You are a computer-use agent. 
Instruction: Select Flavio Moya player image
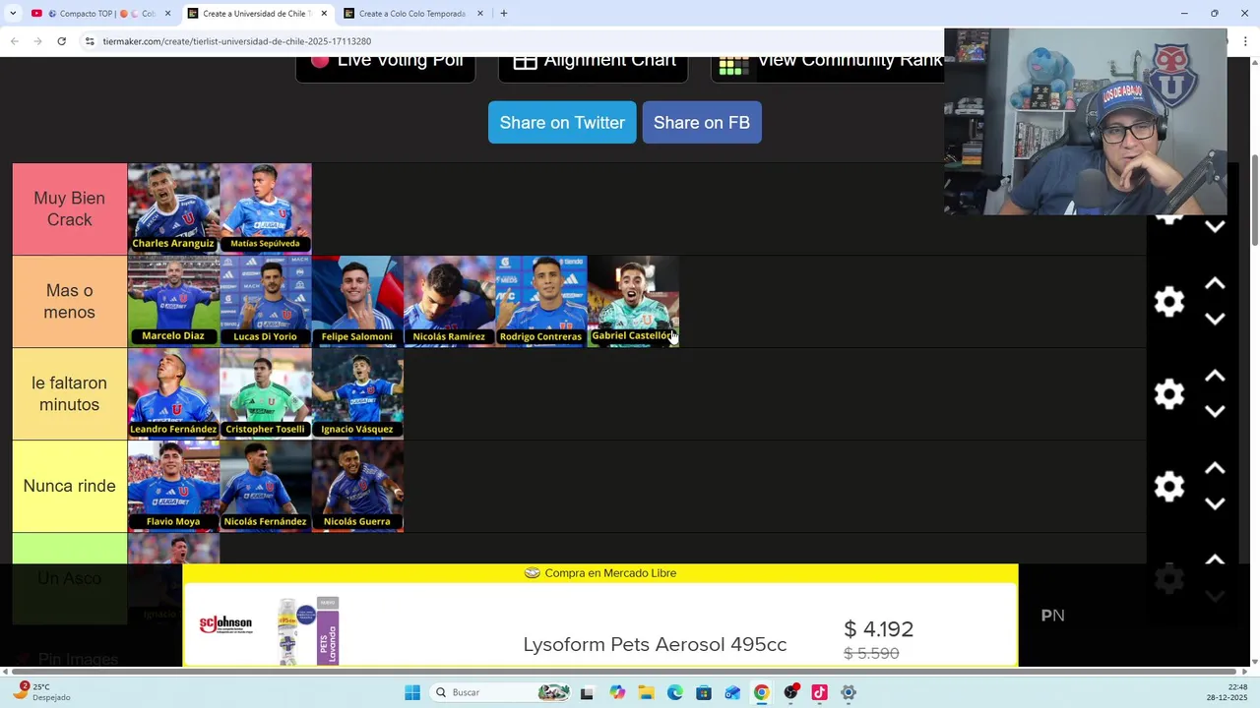point(173,486)
